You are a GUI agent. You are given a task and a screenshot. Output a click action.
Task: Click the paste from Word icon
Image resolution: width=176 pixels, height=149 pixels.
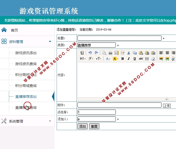pos(153,53)
